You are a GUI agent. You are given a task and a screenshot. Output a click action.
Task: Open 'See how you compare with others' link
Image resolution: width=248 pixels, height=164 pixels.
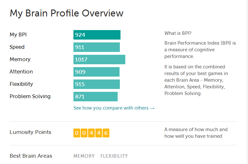pyautogui.click(x=114, y=108)
